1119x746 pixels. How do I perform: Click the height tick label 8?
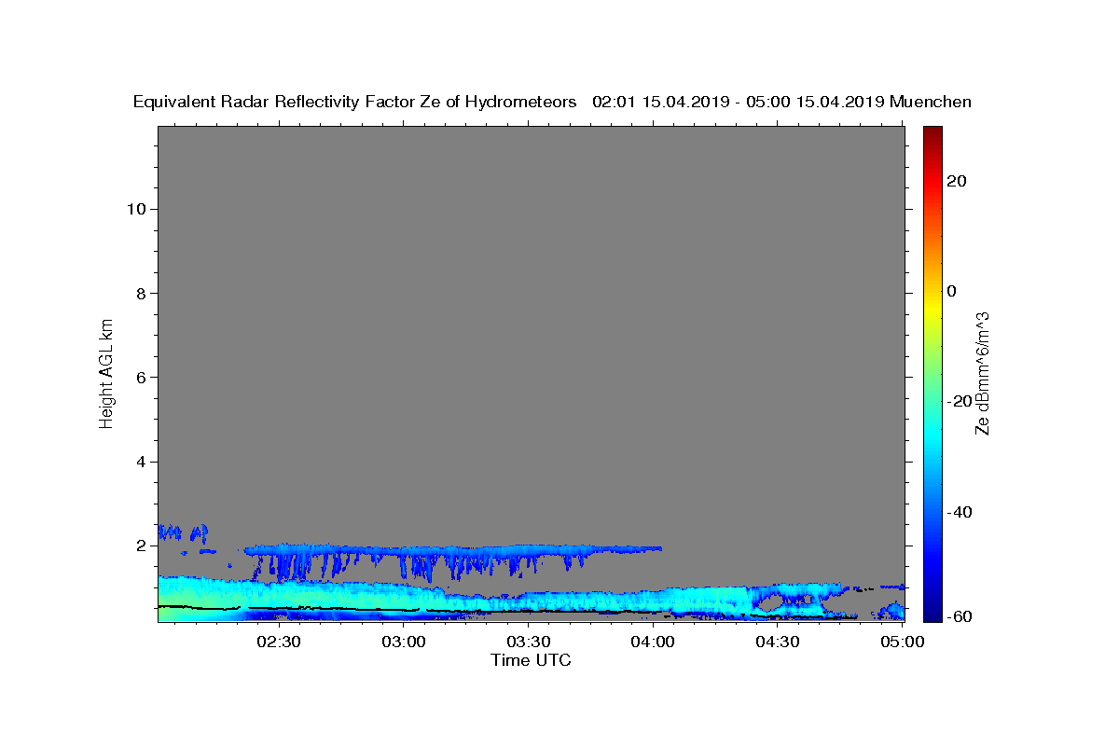coord(140,293)
